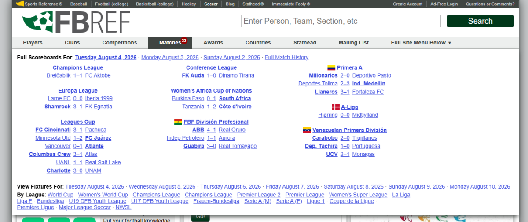Screen dimensions: 528x222
Task: Click the Colombia flag beside Primera A
Action: pyautogui.click(x=331, y=68)
